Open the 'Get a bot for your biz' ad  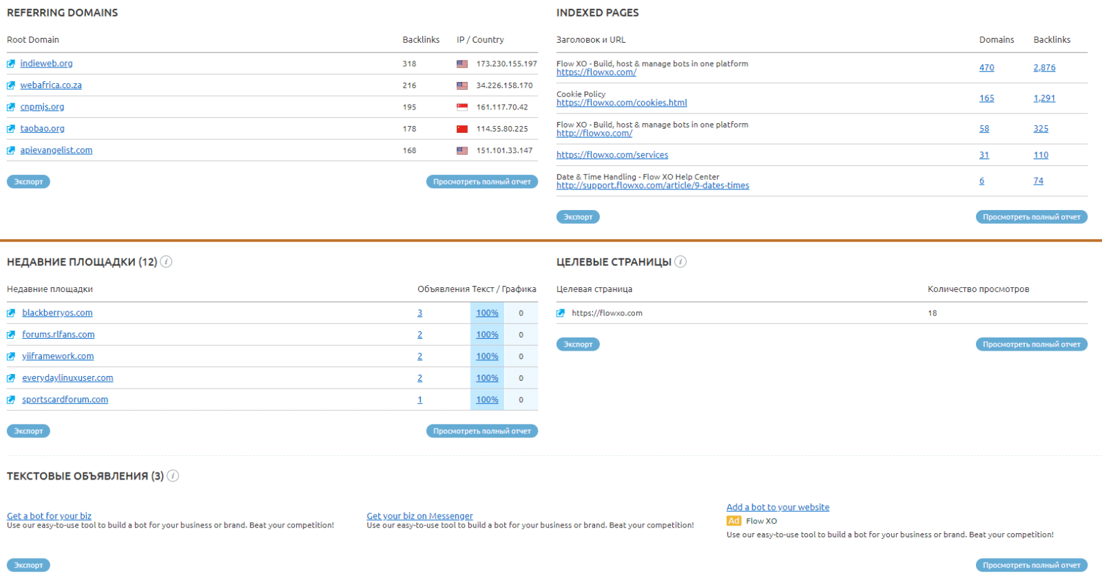[49, 516]
